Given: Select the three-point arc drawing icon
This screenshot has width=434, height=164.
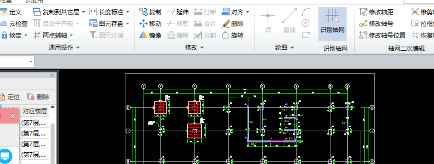Looking at the screenshot, I should point(306,12).
